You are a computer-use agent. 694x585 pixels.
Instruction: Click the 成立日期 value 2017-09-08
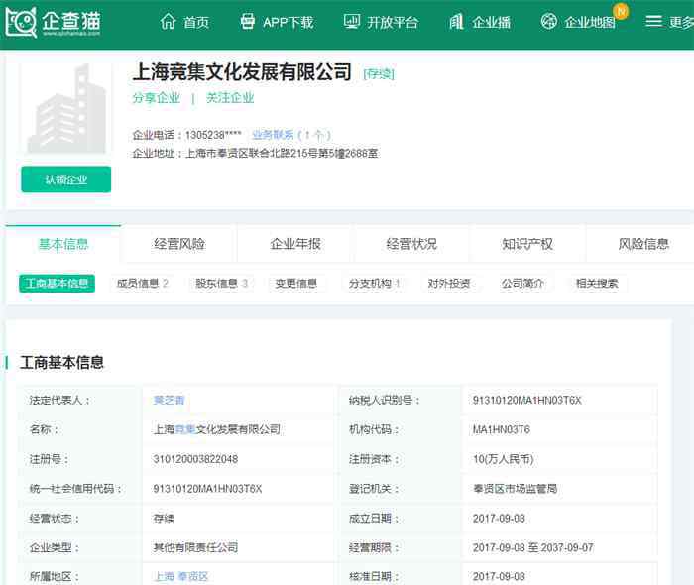(x=499, y=519)
